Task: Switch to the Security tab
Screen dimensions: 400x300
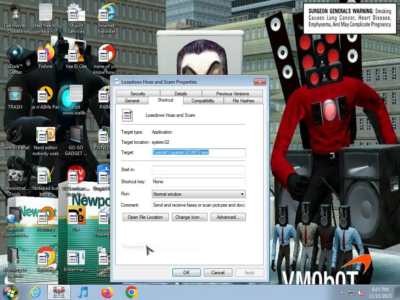Action: [x=138, y=94]
